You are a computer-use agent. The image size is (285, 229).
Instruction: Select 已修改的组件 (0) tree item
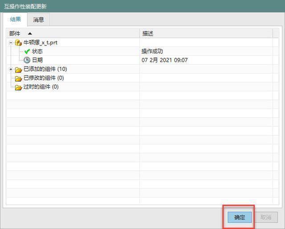click(44, 78)
